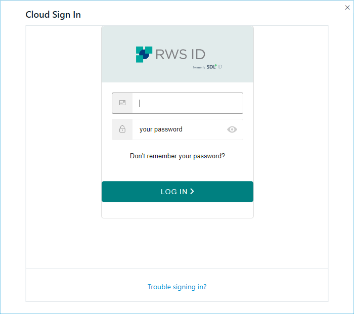Click the chevron arrow on LOG IN

[192, 192]
